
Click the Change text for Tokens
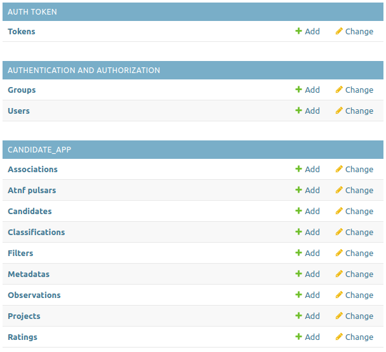(x=359, y=32)
